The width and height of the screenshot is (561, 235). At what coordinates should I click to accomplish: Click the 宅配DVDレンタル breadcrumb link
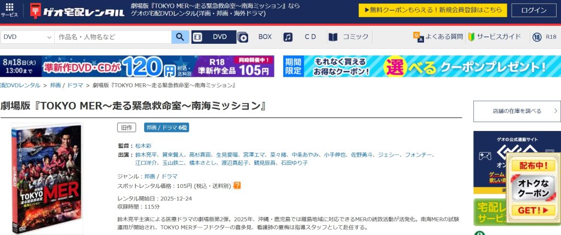pos(20,85)
